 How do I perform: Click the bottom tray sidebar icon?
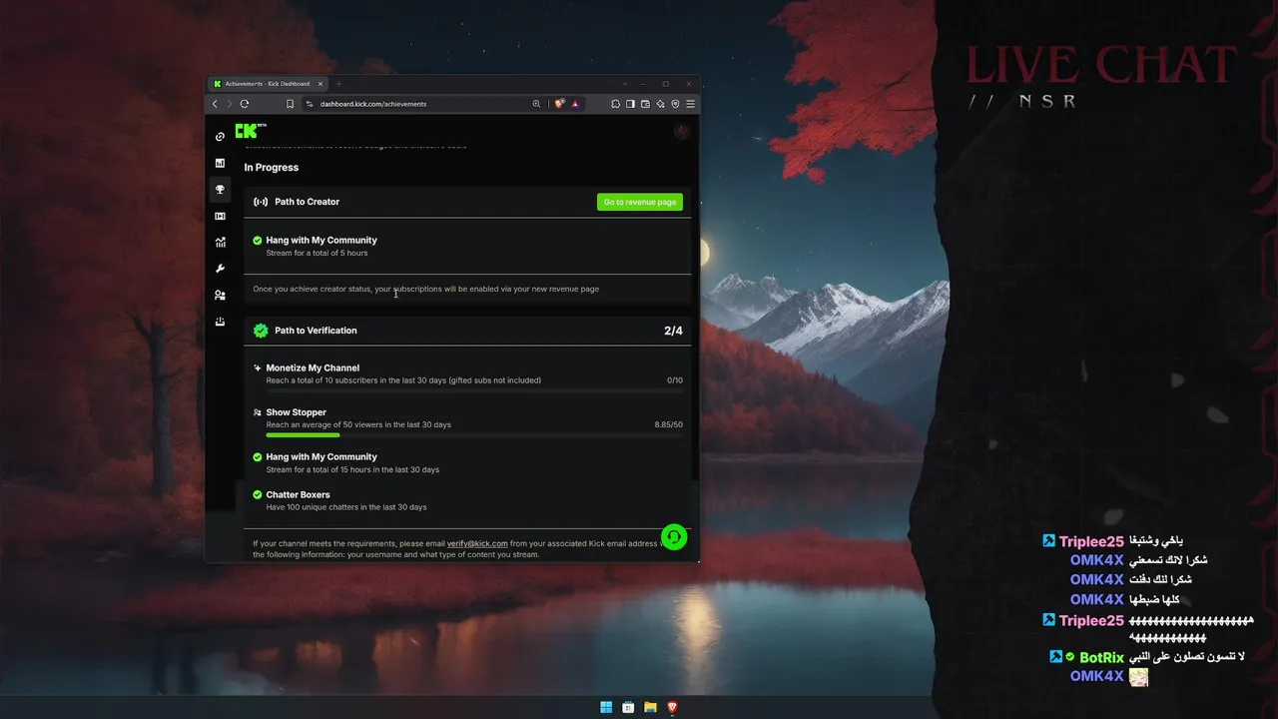(x=220, y=322)
